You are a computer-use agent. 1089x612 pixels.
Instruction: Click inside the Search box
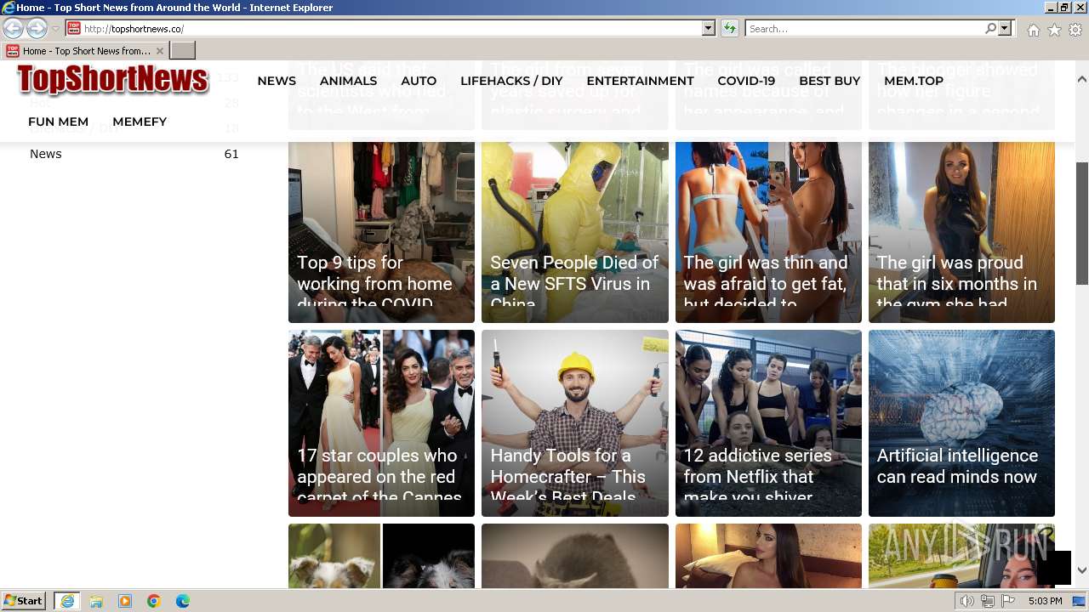pos(864,29)
